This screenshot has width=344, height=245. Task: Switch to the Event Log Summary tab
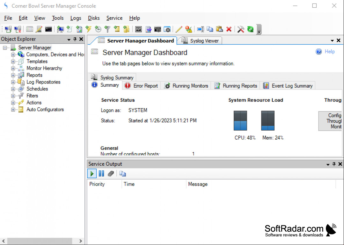coord(288,86)
